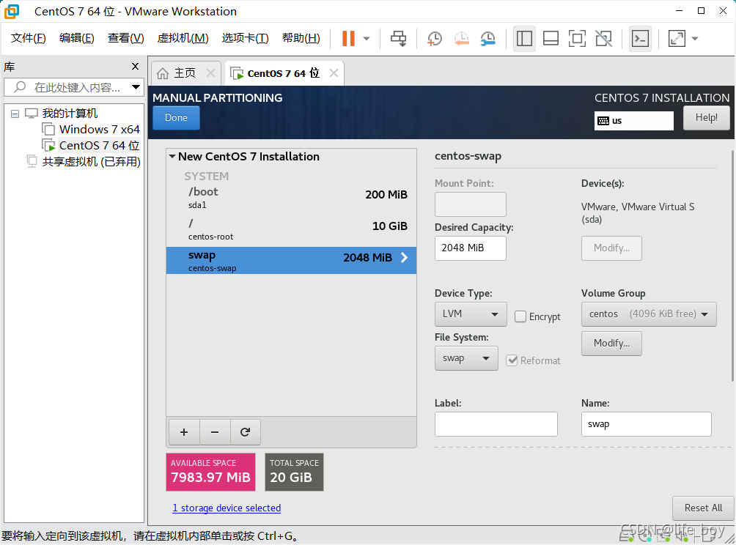Toggle the thumbnail bar view
The width and height of the screenshot is (736, 545).
[x=551, y=39]
